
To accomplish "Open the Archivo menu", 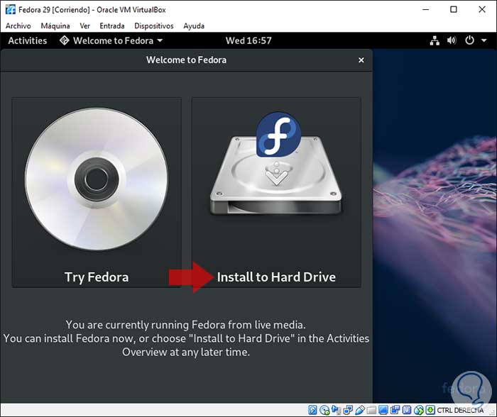I will (x=19, y=26).
